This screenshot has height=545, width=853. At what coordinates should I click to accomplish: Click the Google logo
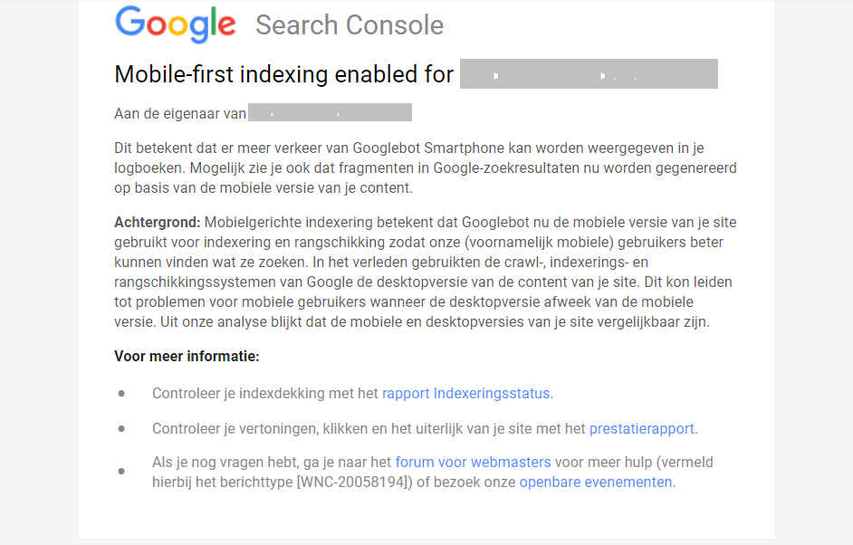pos(176,24)
